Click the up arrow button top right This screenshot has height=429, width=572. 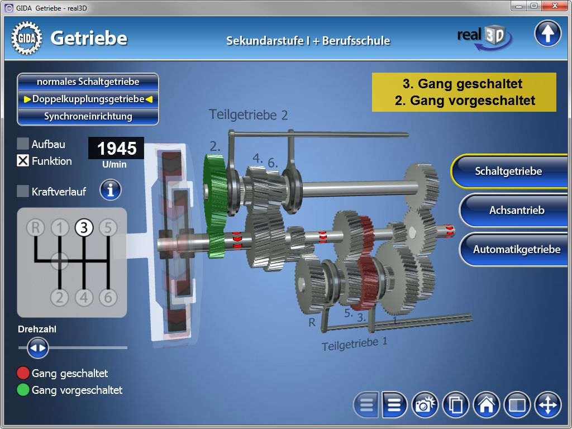point(547,34)
